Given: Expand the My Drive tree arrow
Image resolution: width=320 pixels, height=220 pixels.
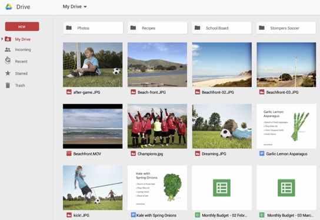Looking at the screenshot, I should (2, 39).
